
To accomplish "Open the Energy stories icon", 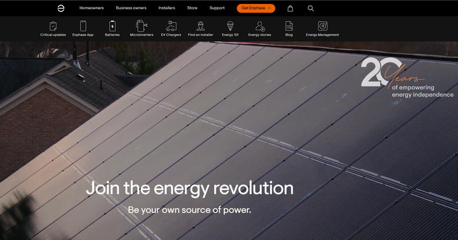I will [x=260, y=26].
